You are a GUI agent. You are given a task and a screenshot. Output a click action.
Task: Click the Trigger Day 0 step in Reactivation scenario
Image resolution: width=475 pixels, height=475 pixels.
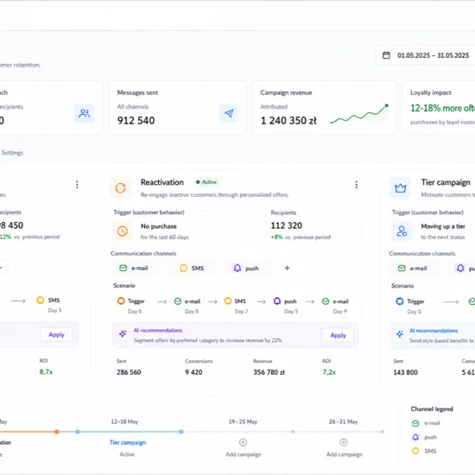(x=131, y=306)
